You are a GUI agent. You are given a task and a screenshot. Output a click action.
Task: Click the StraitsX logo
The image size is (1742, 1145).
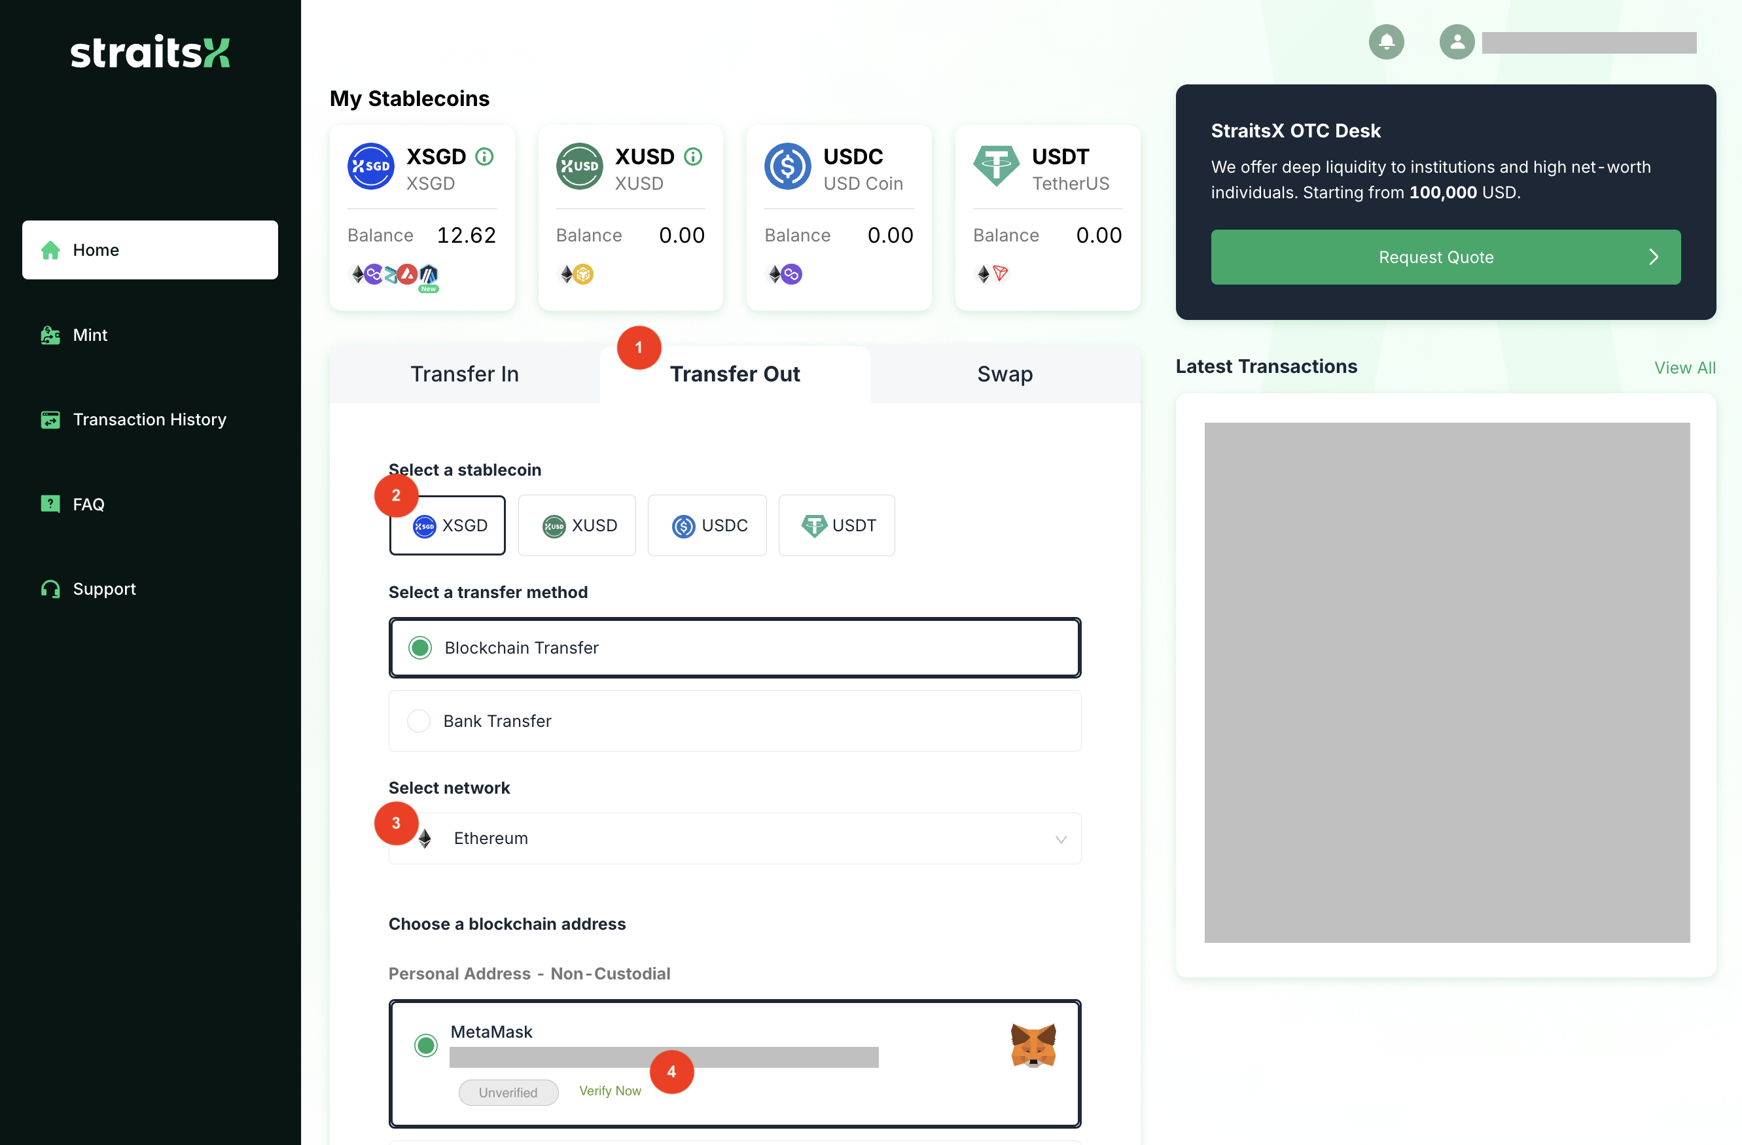click(150, 53)
